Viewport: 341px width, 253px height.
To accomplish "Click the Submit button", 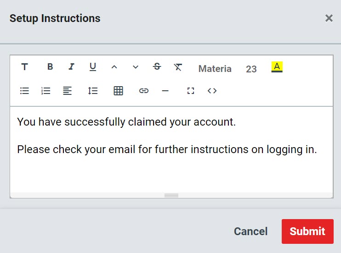I will coord(307,231).
